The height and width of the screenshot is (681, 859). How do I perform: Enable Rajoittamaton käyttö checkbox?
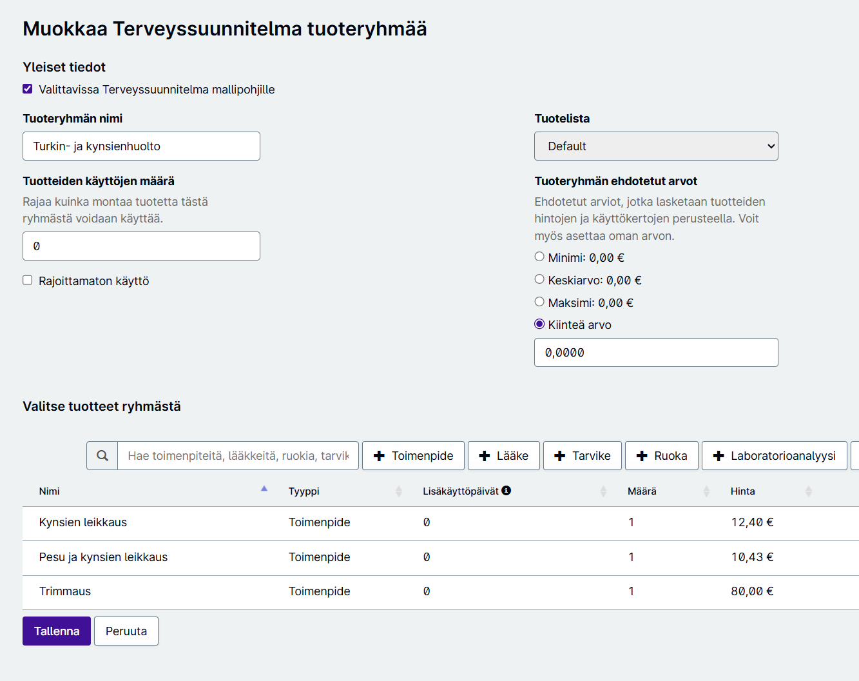28,280
